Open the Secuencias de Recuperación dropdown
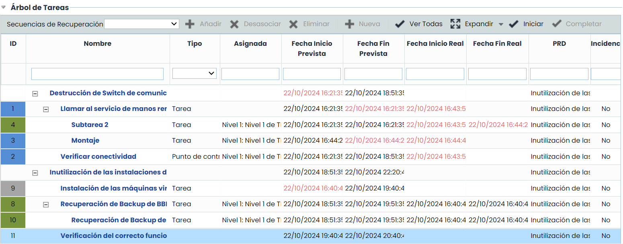Viewport: 623px width, 244px height. point(141,24)
